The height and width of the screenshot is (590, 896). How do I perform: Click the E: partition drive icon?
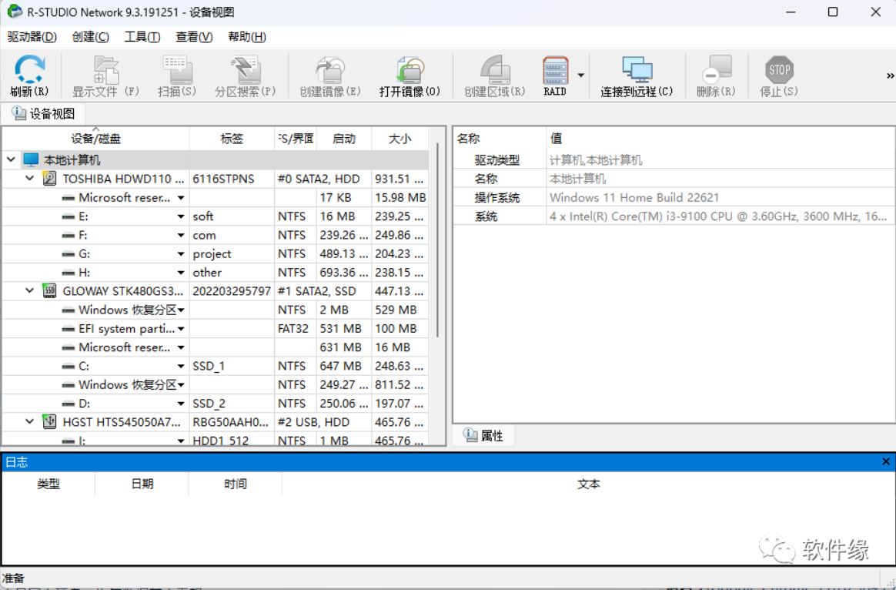[x=68, y=216]
